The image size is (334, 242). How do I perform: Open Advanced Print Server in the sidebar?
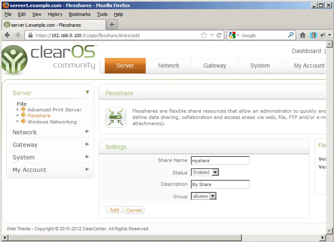[x=55, y=110]
